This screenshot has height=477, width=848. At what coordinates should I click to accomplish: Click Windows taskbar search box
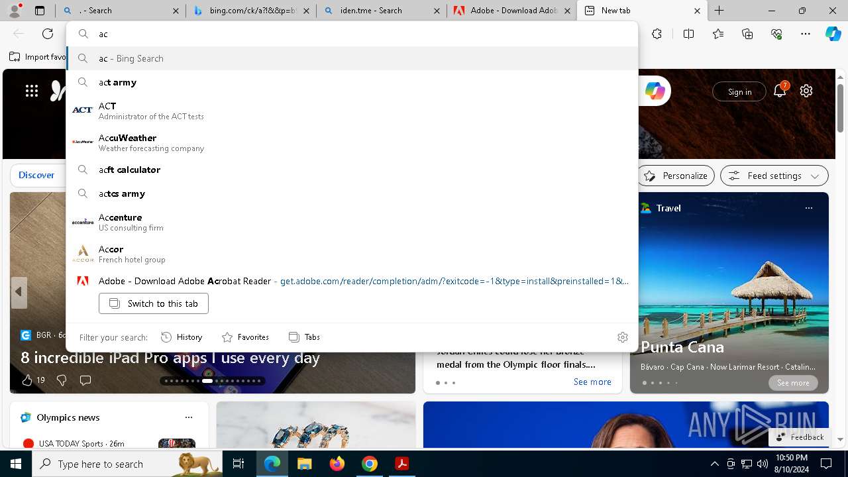click(127, 464)
